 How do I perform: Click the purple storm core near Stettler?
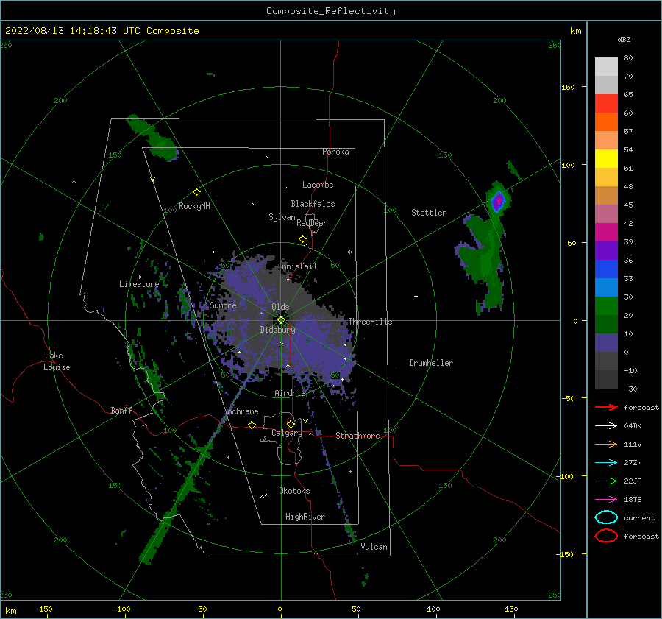(498, 202)
